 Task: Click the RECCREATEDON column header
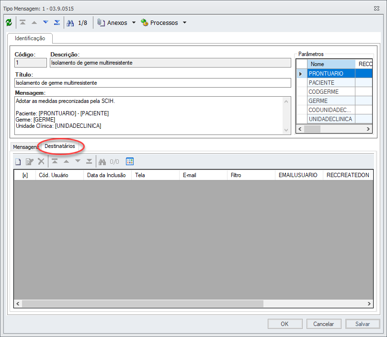point(348,175)
